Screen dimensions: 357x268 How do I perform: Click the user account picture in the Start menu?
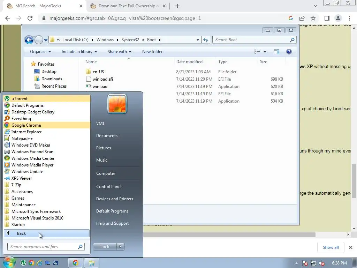(x=117, y=104)
